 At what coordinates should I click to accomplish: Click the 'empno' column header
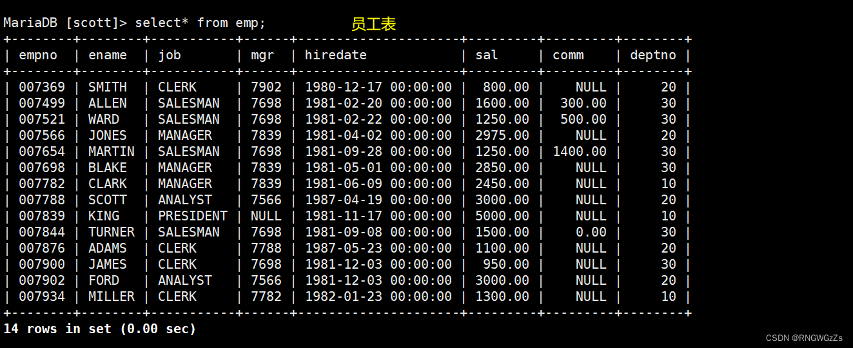(38, 55)
